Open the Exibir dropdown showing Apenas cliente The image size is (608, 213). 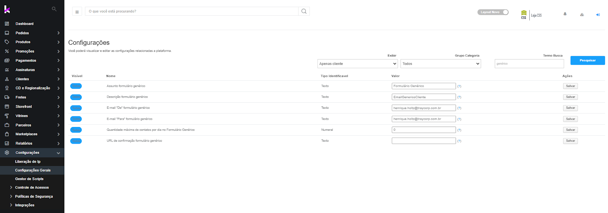coord(358,64)
